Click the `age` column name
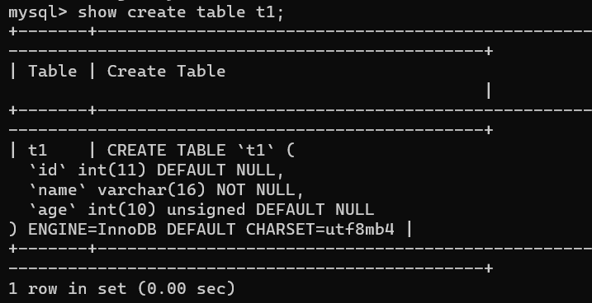Viewport: 592px width, 303px height. pyautogui.click(x=53, y=210)
